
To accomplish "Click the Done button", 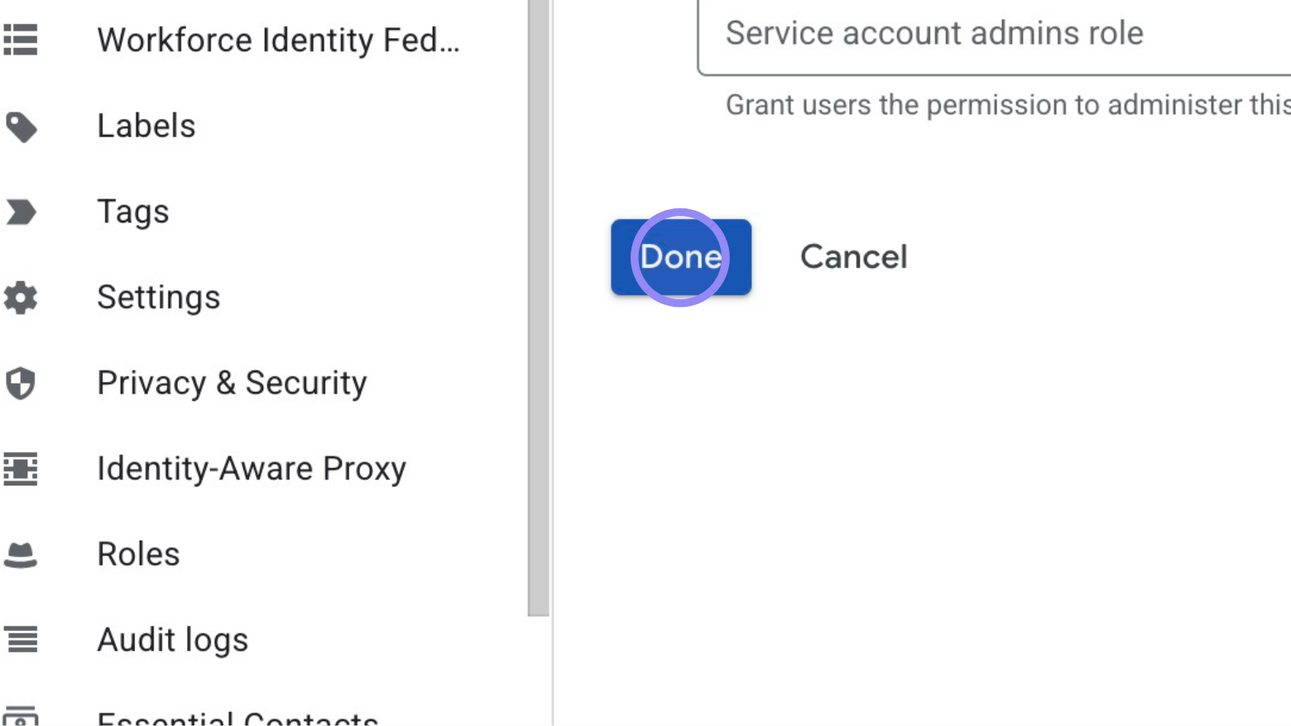I will 680,256.
